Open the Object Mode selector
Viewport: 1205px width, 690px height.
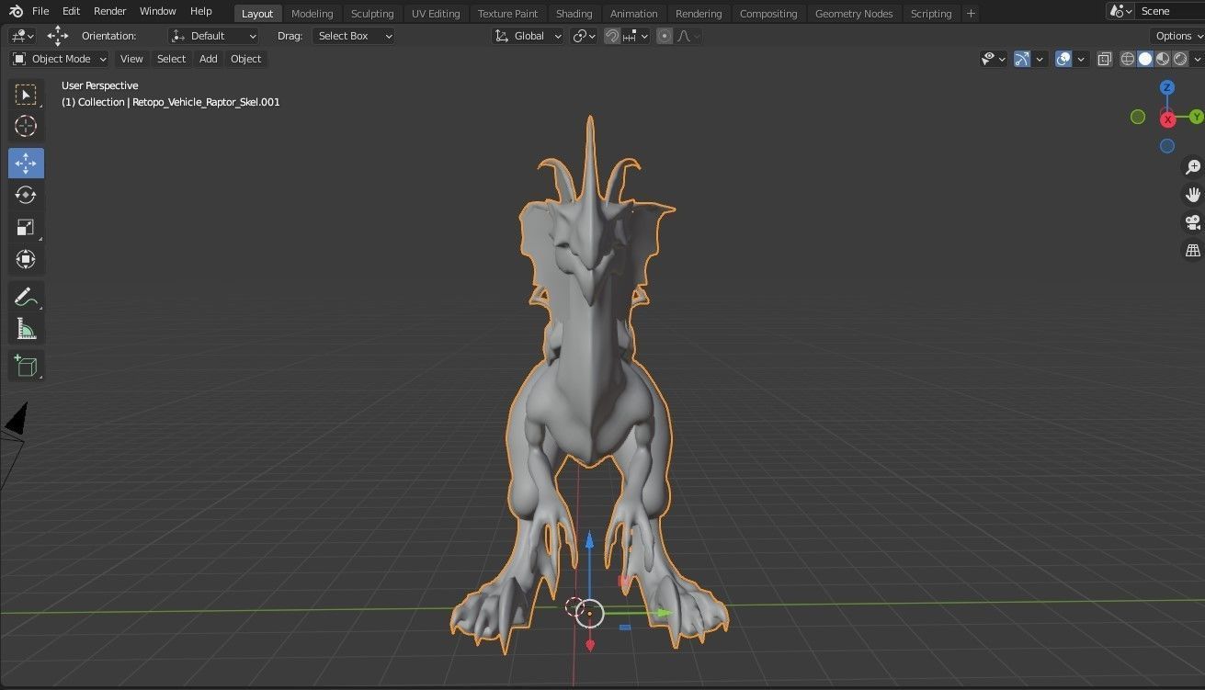coord(59,58)
